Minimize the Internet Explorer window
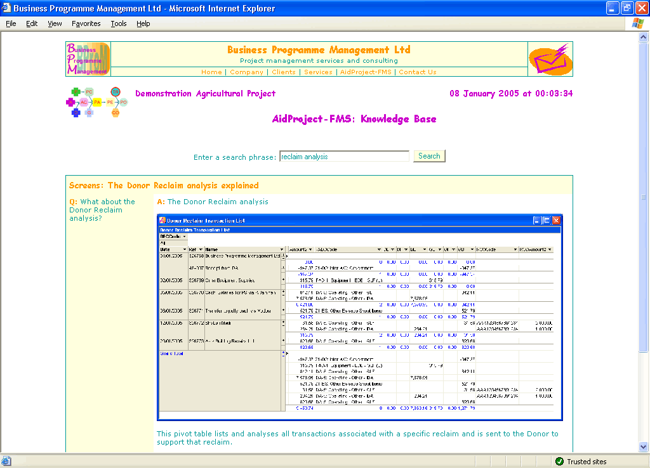 (x=613, y=8)
